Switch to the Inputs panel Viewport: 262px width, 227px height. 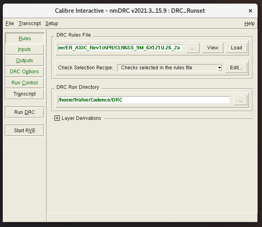point(25,49)
